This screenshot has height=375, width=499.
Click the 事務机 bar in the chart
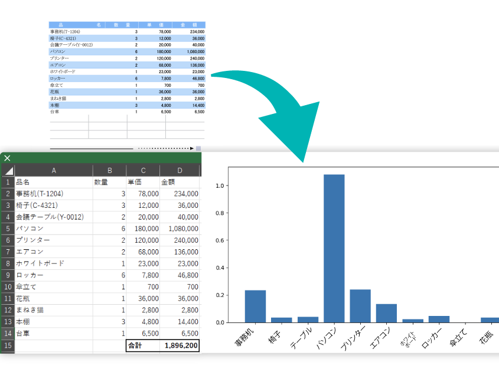[255, 306]
